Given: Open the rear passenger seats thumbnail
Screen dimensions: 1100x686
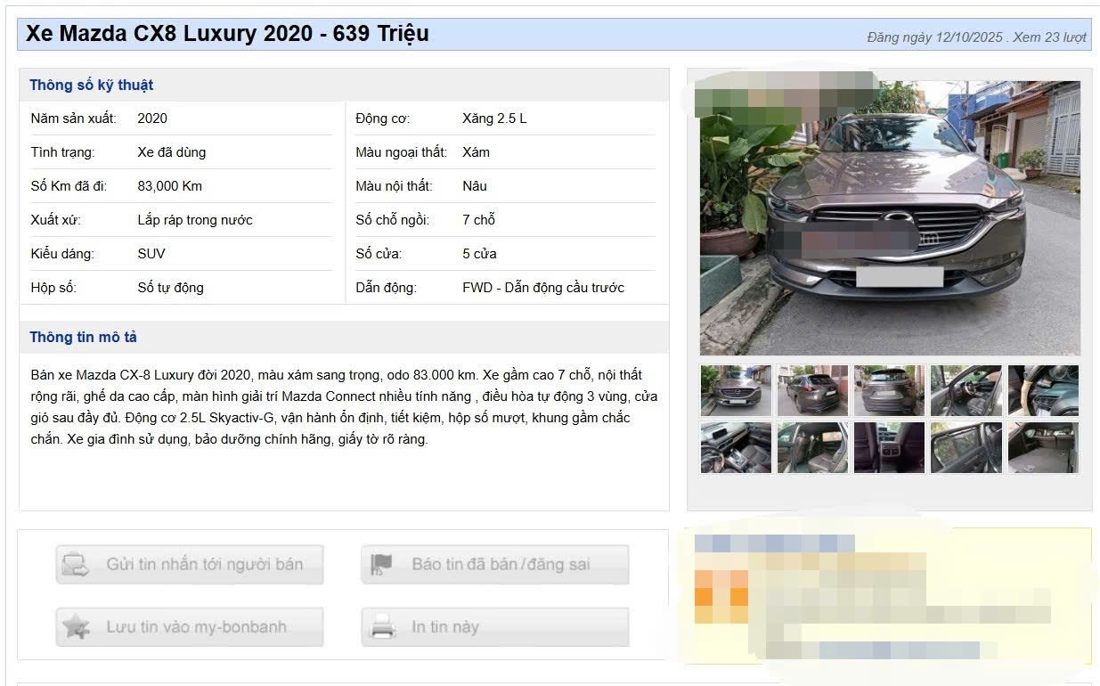Looking at the screenshot, I should (x=812, y=447).
